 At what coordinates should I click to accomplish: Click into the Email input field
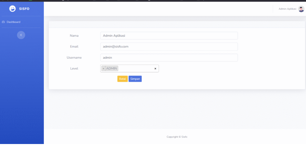click(x=169, y=47)
